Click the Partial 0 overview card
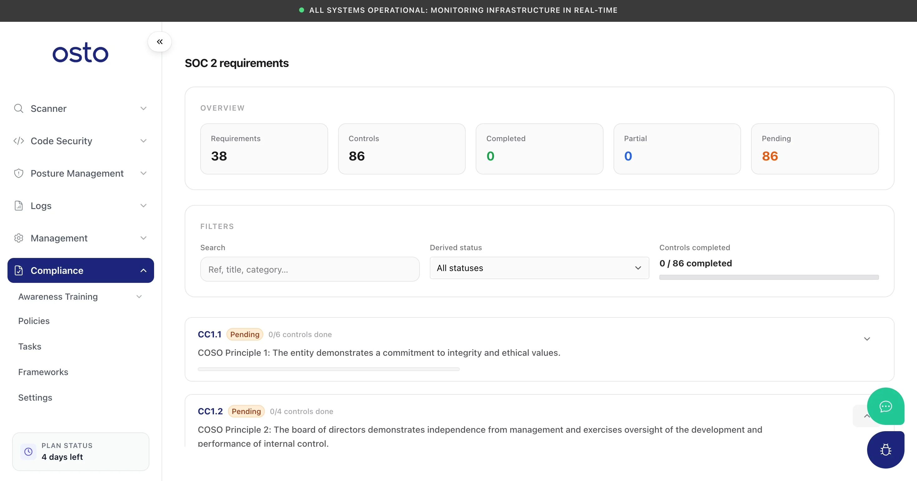 (x=677, y=149)
